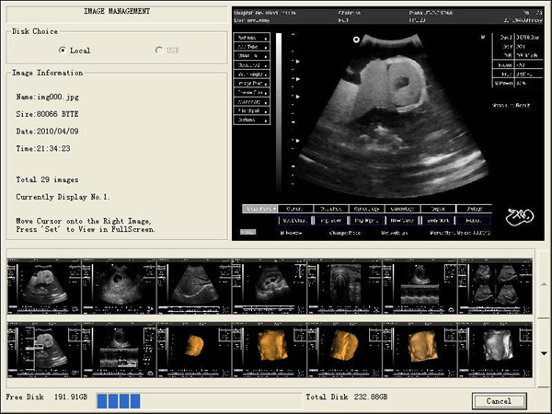Click the thumbnail scrollbar down arrow
The width and height of the screenshot is (552, 414).
pos(545,353)
